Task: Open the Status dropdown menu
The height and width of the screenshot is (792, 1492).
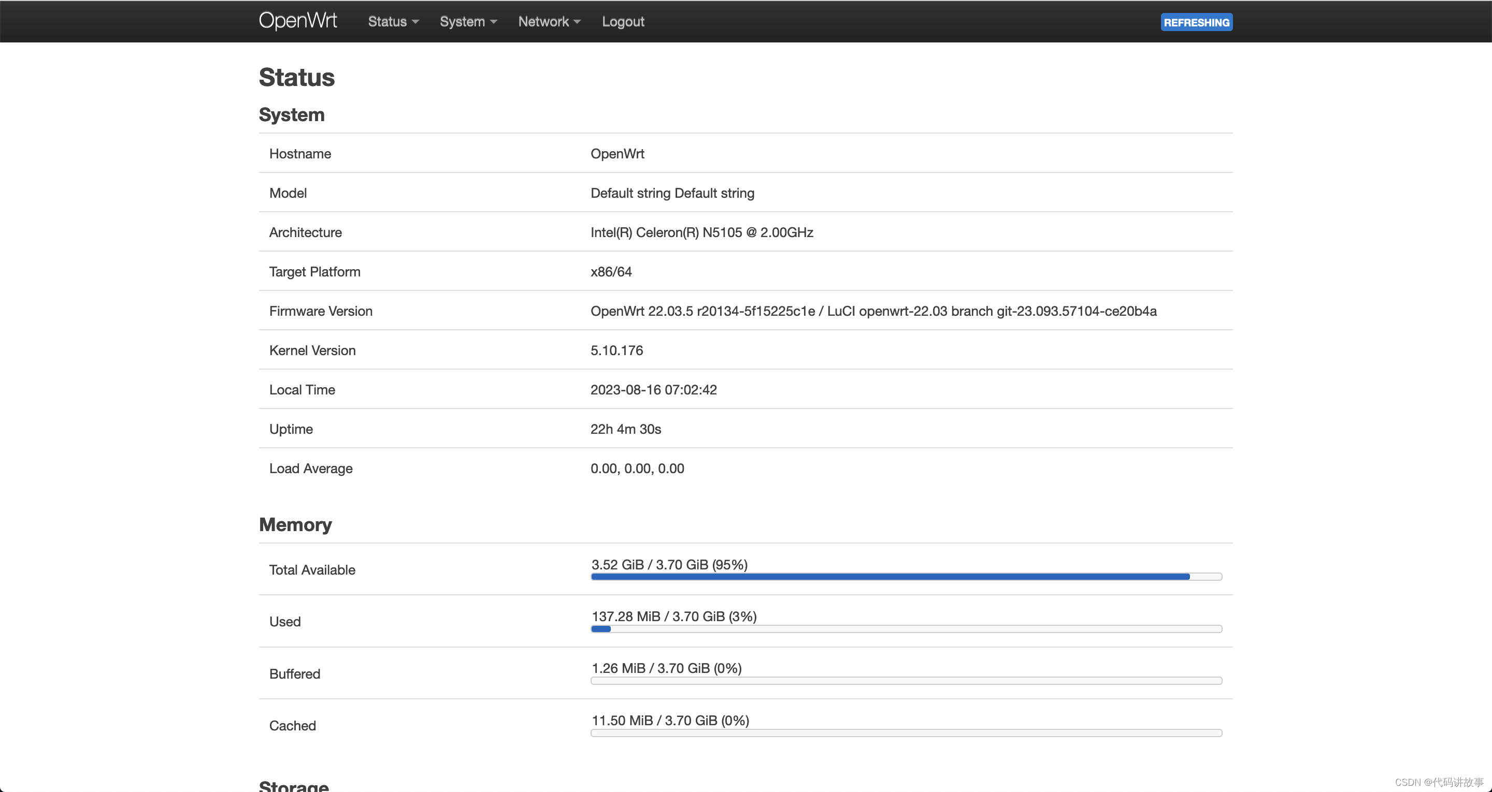Action: click(393, 21)
